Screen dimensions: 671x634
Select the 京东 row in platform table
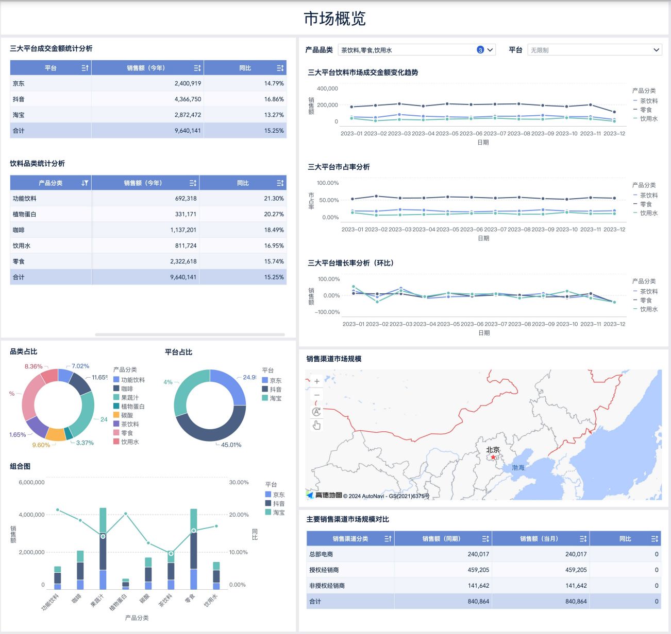[148, 83]
